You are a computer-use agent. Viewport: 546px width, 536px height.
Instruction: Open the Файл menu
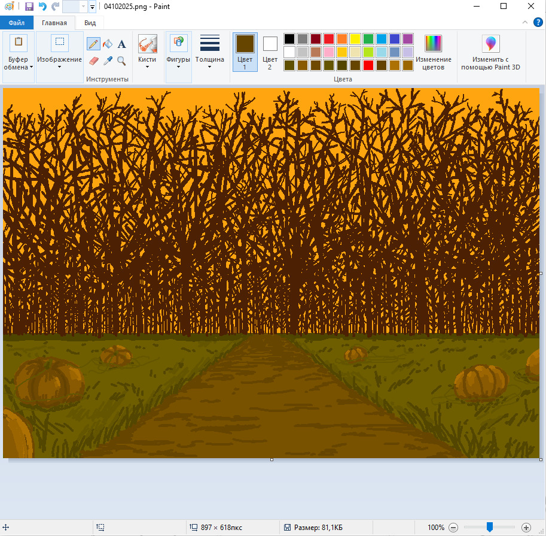point(17,23)
